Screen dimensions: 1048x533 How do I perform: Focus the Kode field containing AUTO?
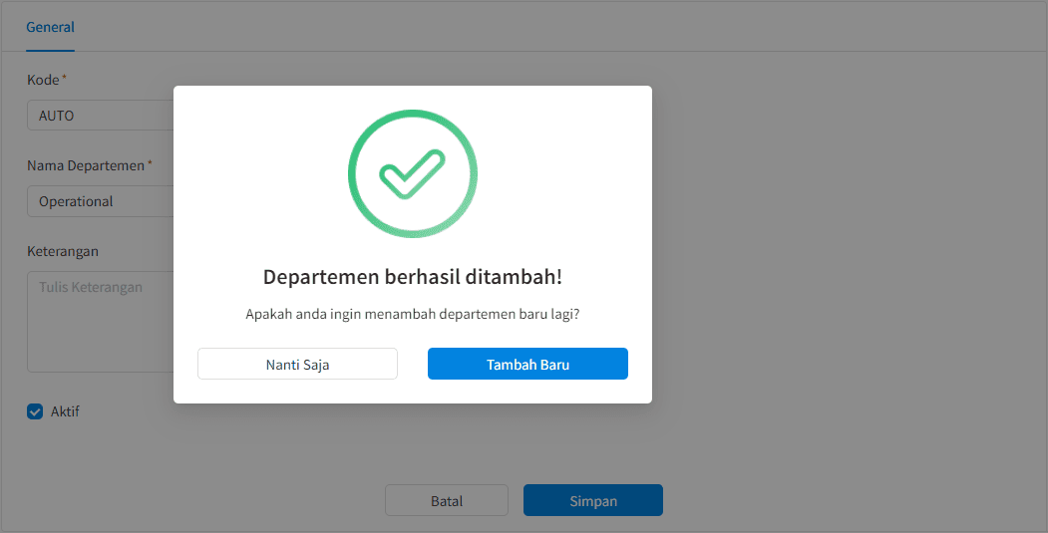[101, 116]
